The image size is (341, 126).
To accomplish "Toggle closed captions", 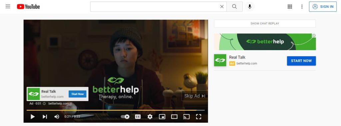I will click(138, 117).
